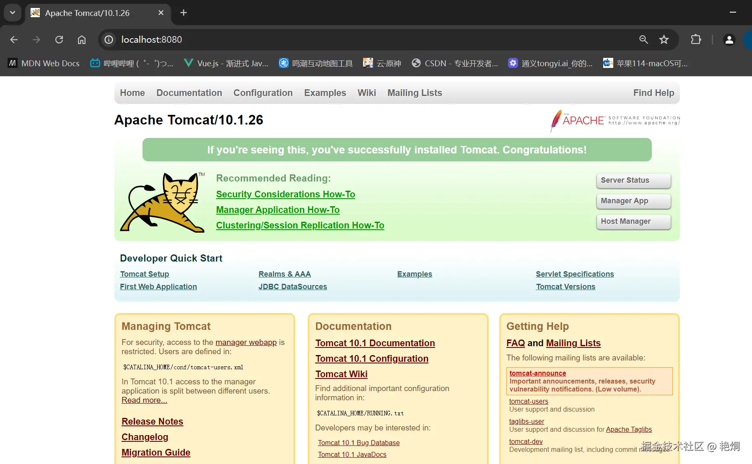
Task: Open the Mailing Lists link under Getting Help
Action: (x=573, y=343)
